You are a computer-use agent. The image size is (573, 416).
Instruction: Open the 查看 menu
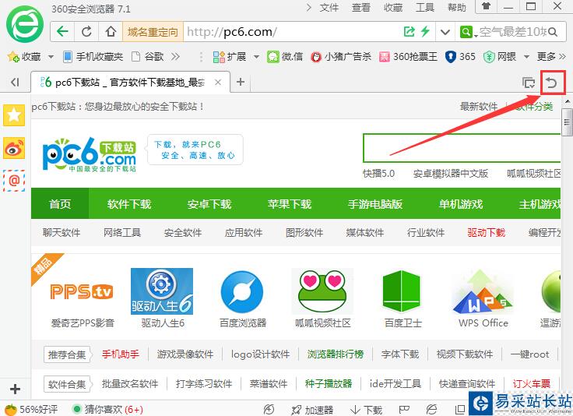361,7
